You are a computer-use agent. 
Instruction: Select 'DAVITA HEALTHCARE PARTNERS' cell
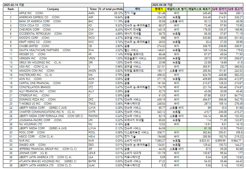[x=53, y=50]
